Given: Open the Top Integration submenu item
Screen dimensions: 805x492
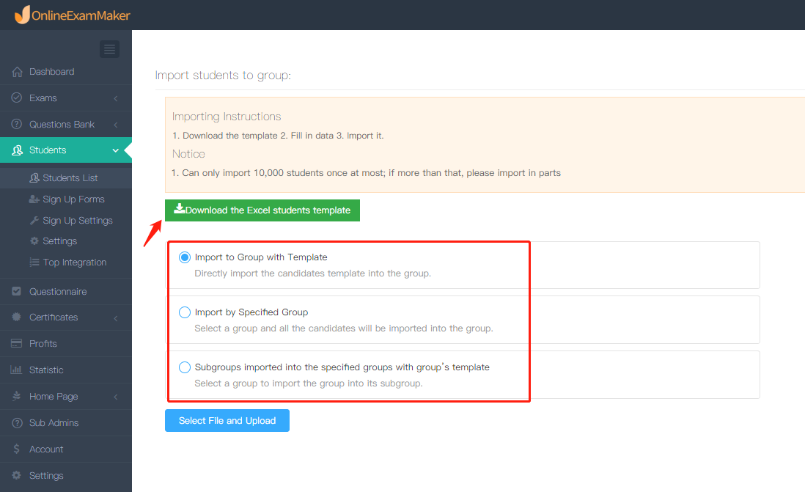Looking at the screenshot, I should click(74, 262).
